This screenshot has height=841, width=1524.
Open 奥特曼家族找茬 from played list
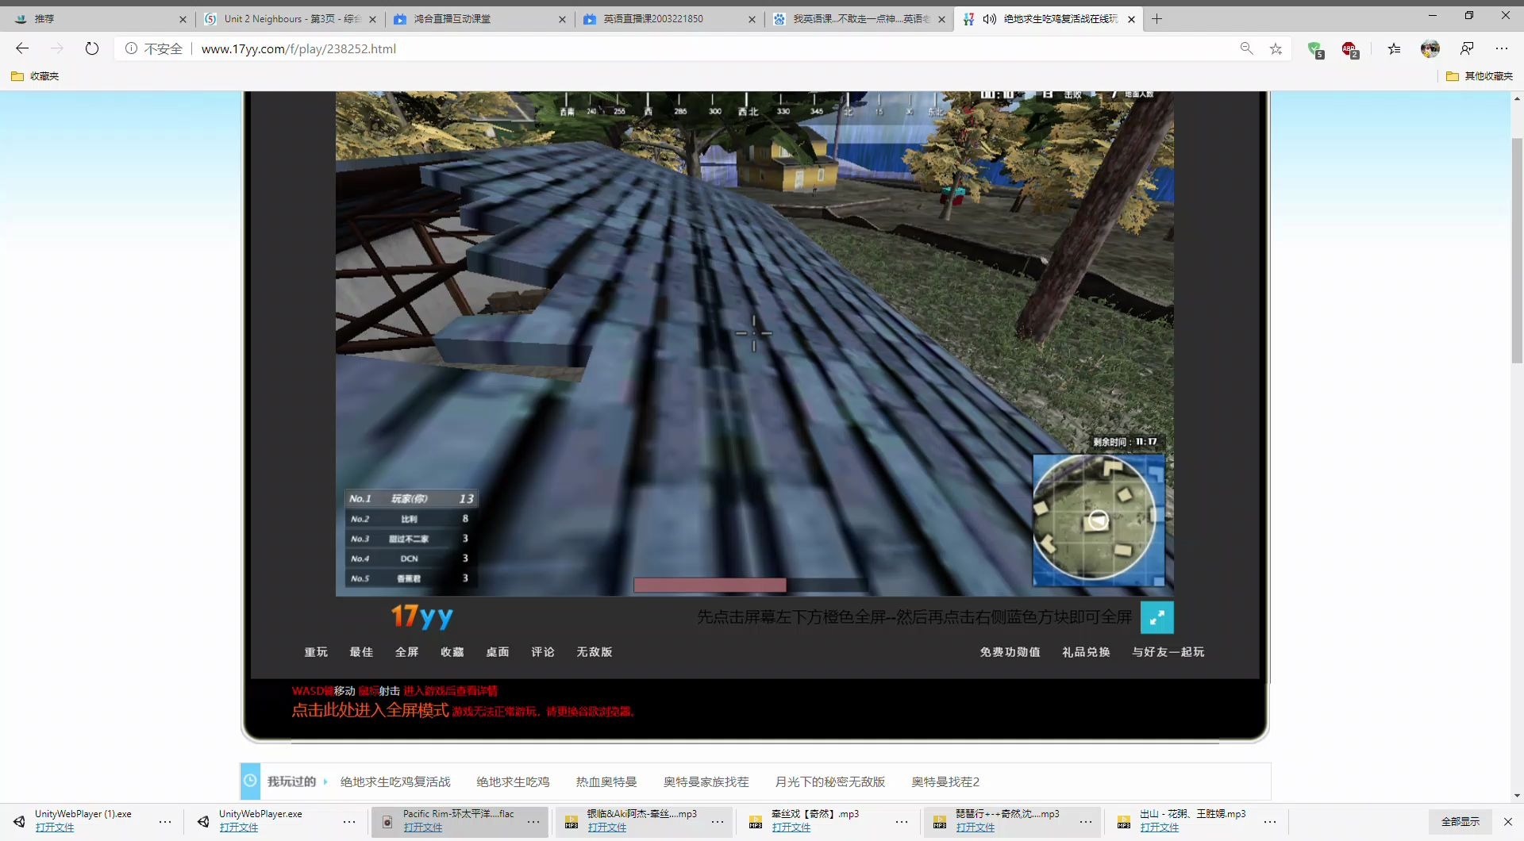(x=706, y=781)
